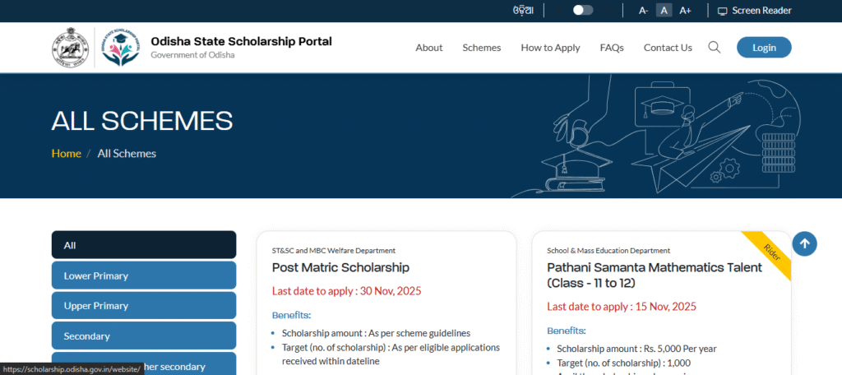Screen dimensions: 842x375
Task: Toggle the dark mode switch
Action: pyautogui.click(x=583, y=11)
